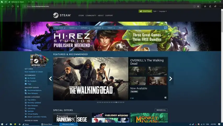This screenshot has width=223, height=126.
Task: Open the Publisher Weekend special offer tile
Action: click(x=111, y=118)
